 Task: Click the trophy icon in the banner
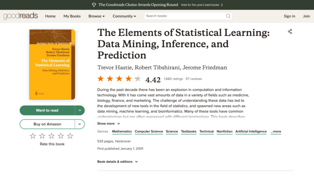(x=94, y=5)
